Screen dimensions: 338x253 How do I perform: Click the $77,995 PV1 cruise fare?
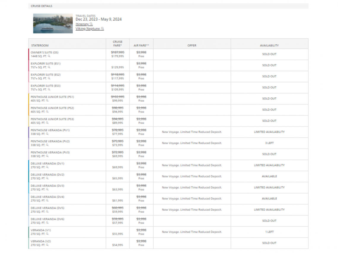(x=118, y=134)
